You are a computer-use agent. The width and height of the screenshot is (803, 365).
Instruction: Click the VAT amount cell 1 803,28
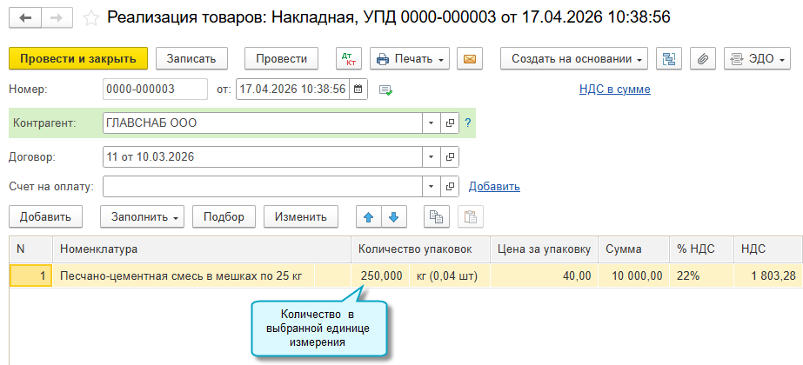click(x=768, y=276)
